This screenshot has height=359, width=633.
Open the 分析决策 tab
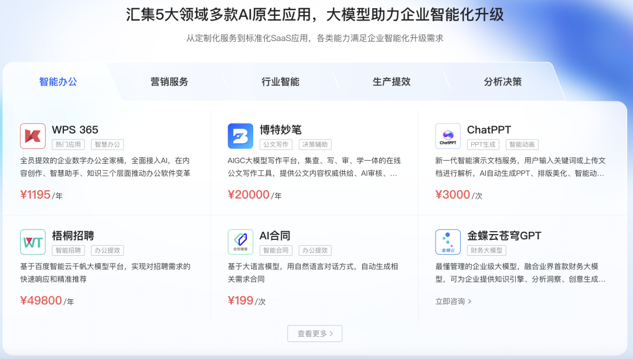502,82
